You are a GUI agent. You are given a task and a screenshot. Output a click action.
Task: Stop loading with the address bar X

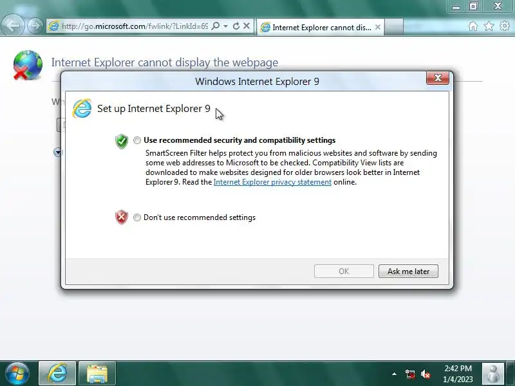(247, 26)
